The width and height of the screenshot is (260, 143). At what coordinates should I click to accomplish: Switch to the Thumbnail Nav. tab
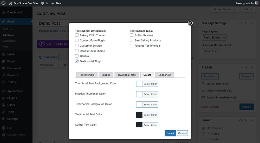[x=127, y=75]
